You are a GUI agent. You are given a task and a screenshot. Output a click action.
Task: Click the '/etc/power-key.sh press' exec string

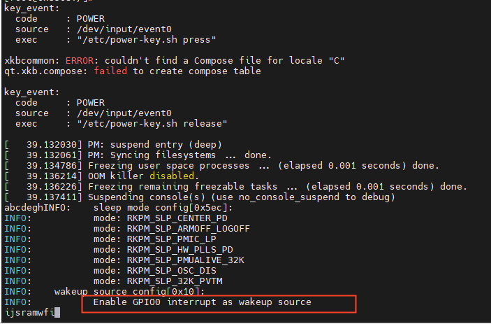pos(147,40)
